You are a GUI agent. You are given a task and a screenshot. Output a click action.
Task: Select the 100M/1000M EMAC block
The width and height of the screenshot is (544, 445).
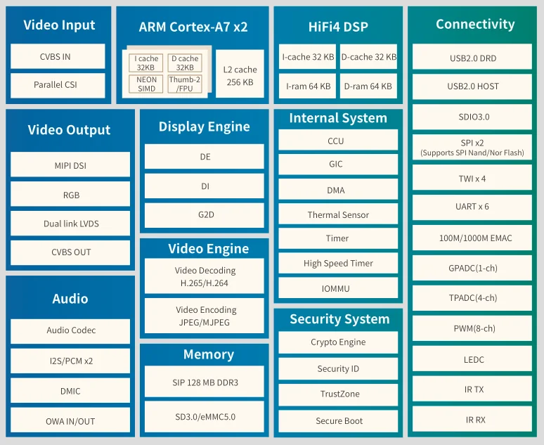pos(472,238)
